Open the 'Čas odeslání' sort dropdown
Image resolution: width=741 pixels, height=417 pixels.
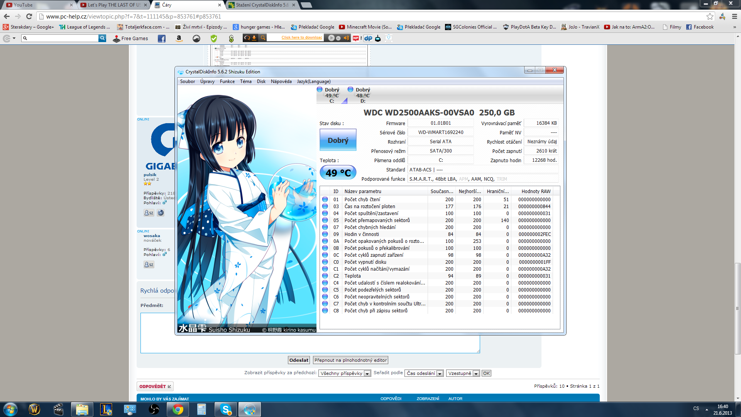[424, 373]
